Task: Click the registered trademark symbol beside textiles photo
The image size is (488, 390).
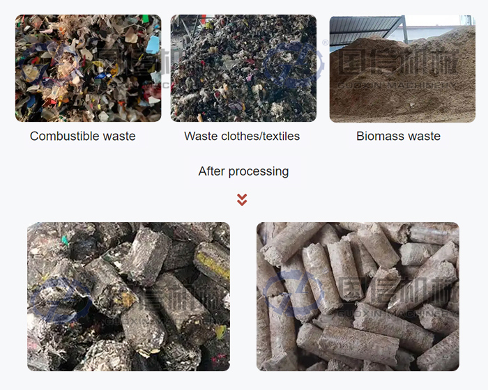Action: click(326, 42)
